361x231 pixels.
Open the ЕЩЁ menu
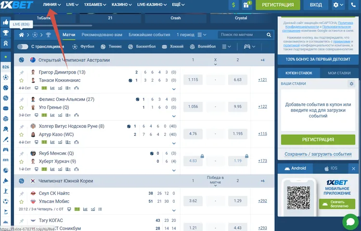coord(178,5)
